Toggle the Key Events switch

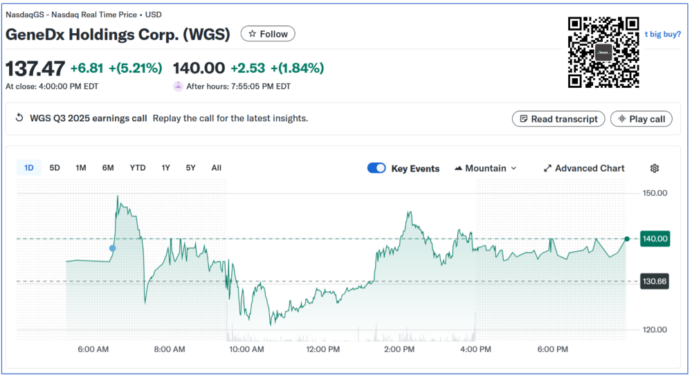click(x=376, y=168)
